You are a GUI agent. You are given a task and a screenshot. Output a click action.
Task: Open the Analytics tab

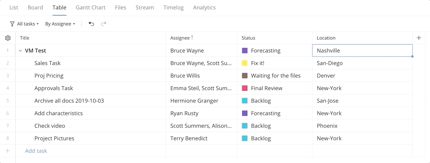coord(204,7)
